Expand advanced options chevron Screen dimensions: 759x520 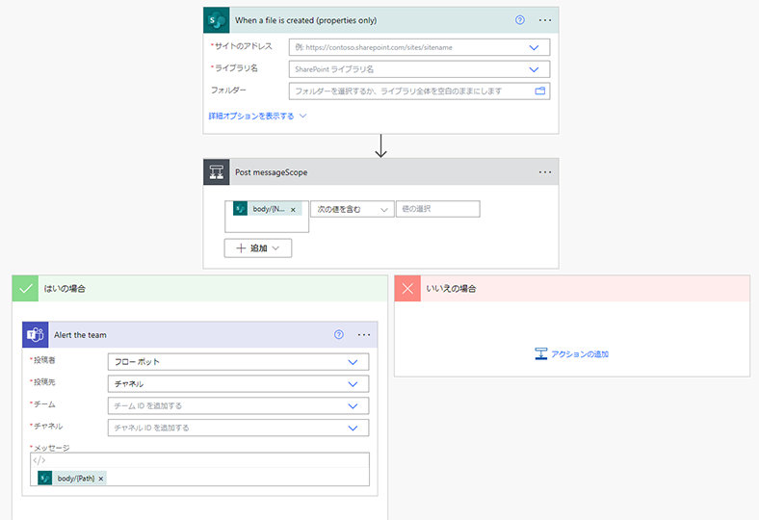303,117
